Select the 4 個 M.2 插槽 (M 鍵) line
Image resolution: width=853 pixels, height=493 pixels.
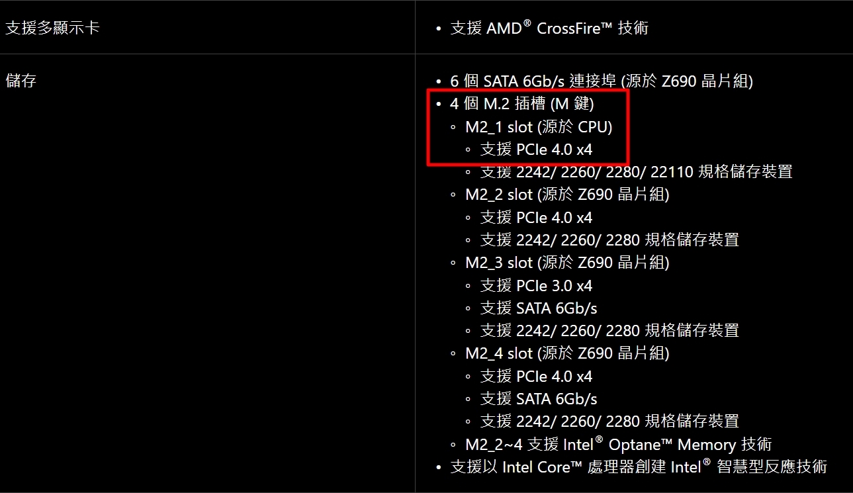point(522,104)
